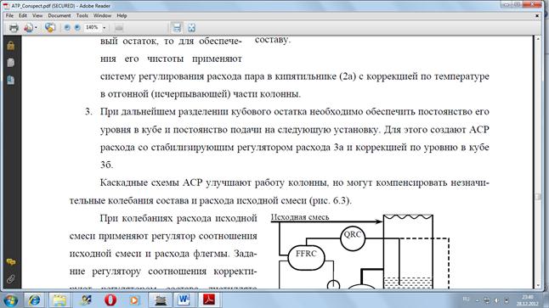This screenshot has height=308, width=549.
Task: Close the document with menu-bar X
Action: click(537, 16)
